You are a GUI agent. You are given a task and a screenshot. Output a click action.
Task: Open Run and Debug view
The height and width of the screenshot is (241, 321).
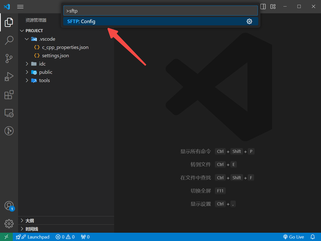click(9, 77)
